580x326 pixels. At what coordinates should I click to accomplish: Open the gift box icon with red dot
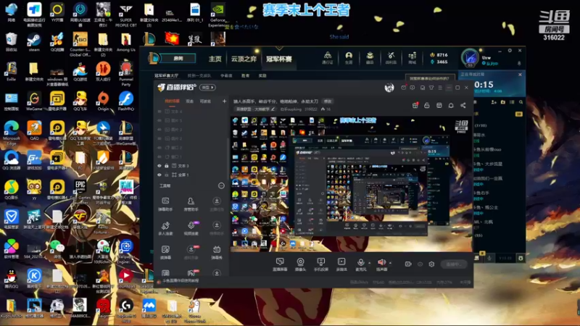415,105
